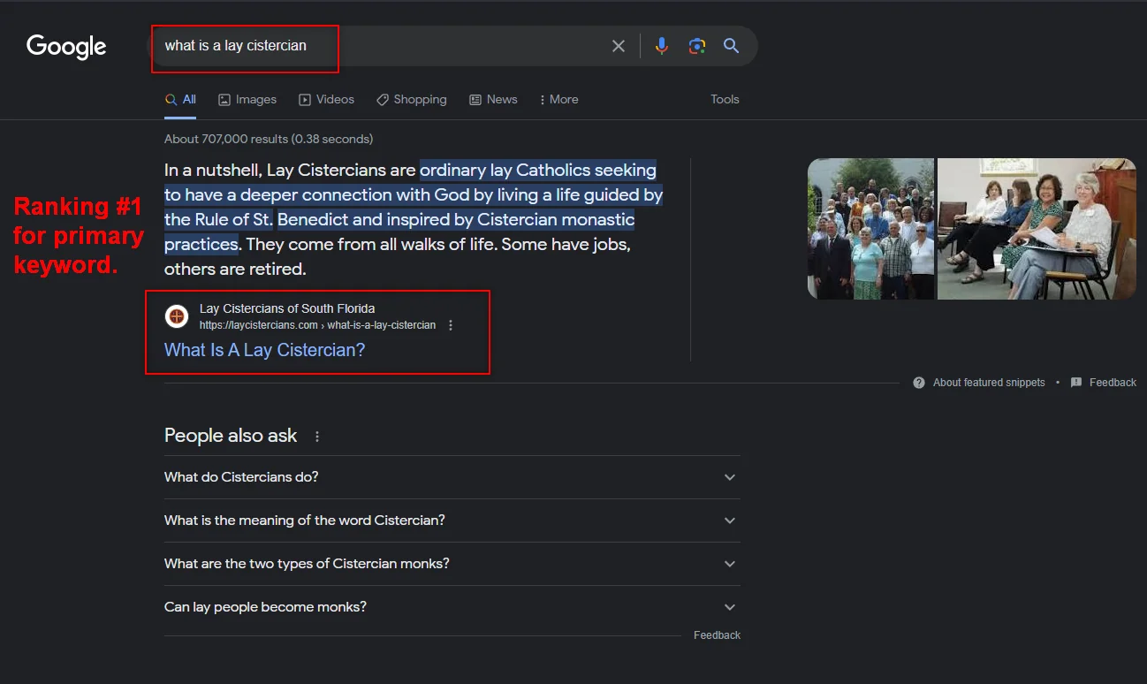
Task: Switch to the Videos tab
Action: (326, 100)
